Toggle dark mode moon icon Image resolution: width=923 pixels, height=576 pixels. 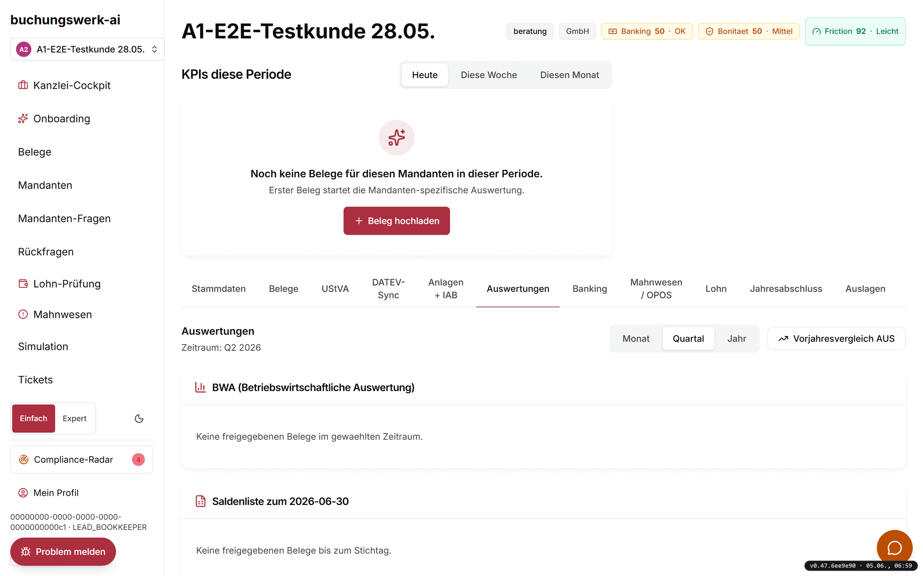coord(139,419)
